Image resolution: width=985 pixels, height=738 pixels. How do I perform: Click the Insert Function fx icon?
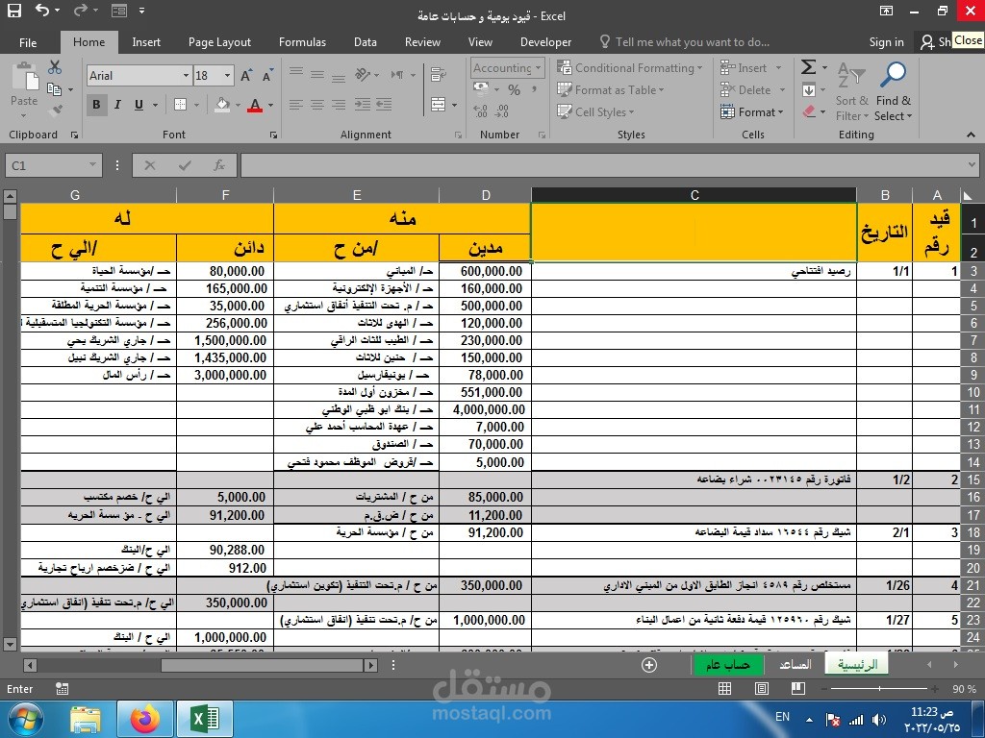coord(218,165)
